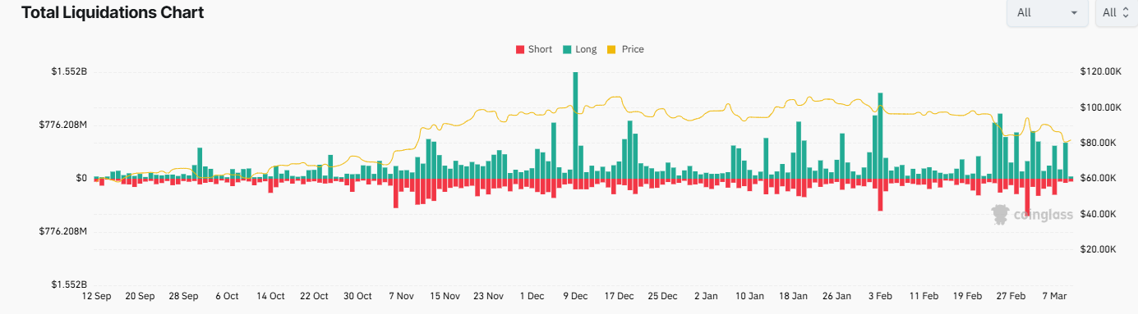Image resolution: width=1138 pixels, height=314 pixels.
Task: Click the 11 Feb date label
Action: click(924, 296)
